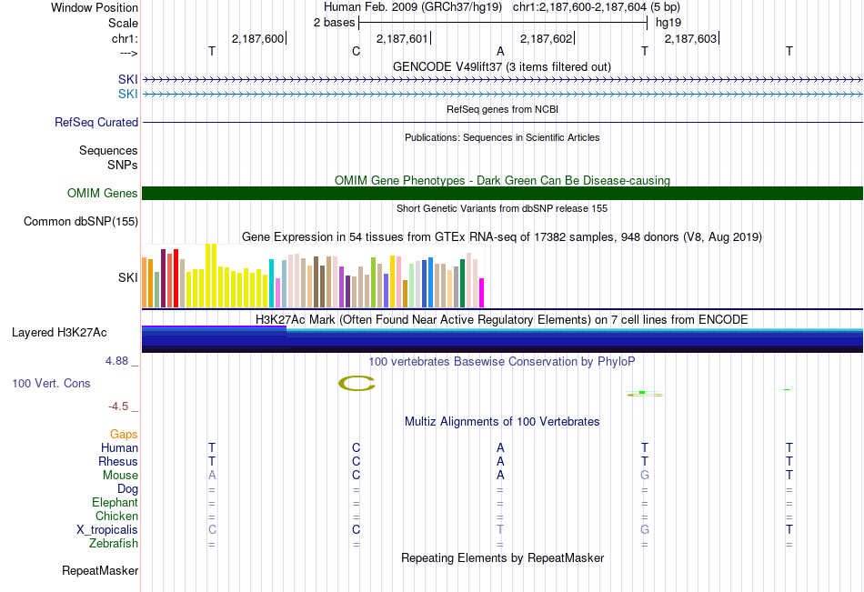
Task: Click the 2,187,602 ruler position
Action: coord(546,38)
